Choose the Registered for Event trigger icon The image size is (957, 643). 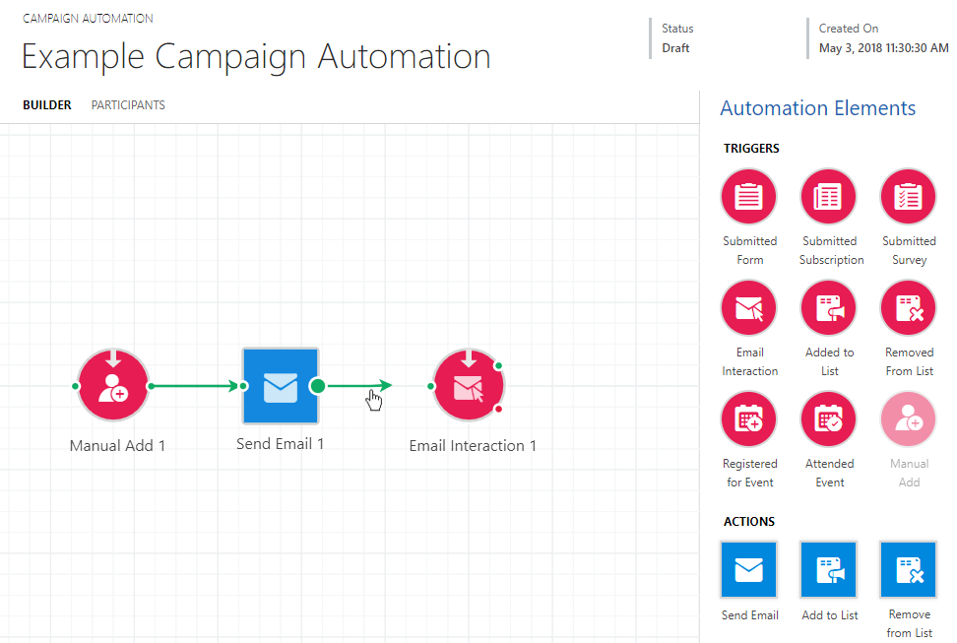[749, 419]
